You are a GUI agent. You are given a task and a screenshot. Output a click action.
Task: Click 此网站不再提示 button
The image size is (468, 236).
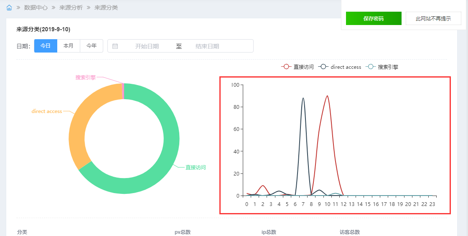coord(433,18)
